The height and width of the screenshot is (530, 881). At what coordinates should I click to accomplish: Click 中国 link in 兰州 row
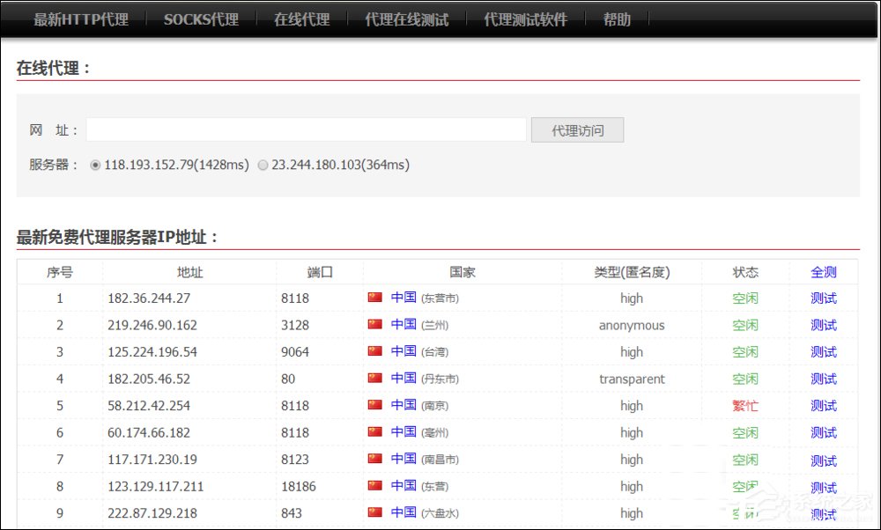click(x=403, y=325)
